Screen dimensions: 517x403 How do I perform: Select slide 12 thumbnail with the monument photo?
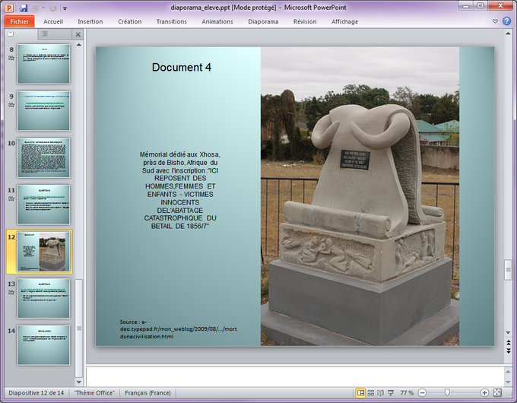click(x=43, y=251)
